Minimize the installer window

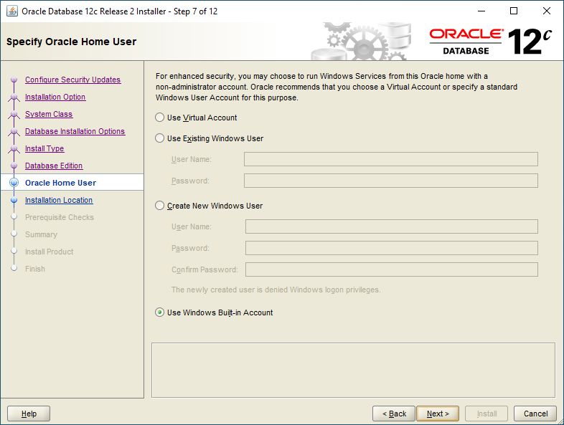[481, 11]
